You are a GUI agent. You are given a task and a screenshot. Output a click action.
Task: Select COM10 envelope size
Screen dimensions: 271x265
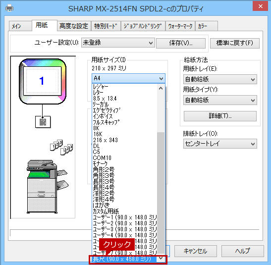click(124, 158)
